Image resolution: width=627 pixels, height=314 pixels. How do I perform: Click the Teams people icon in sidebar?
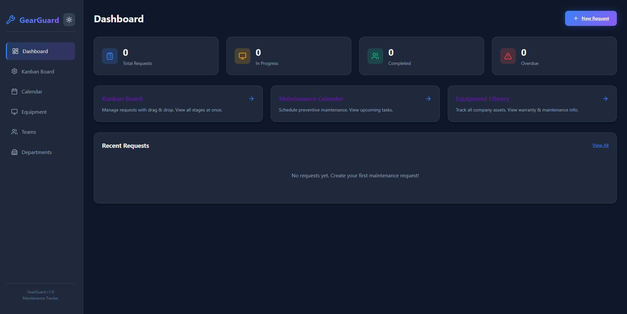14,132
